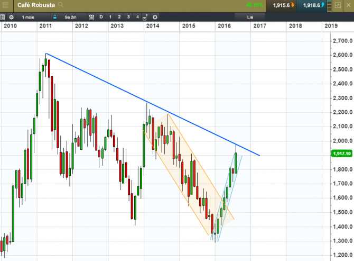This screenshot has width=354, height=261.
Task: Click the 2,600.0 price axis label
Action: [x=343, y=55]
